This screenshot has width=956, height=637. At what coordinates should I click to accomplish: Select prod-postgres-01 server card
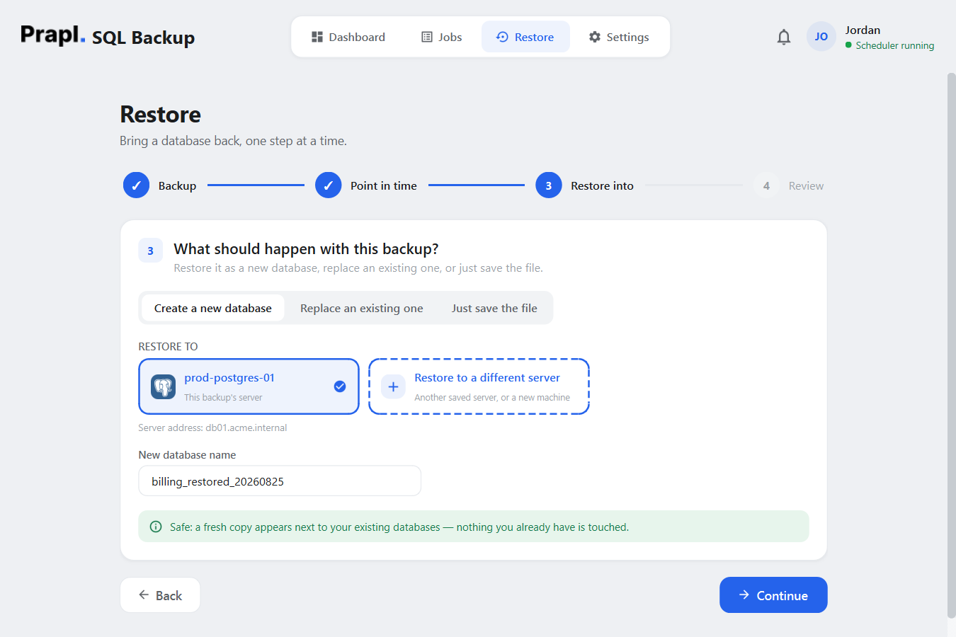pos(249,386)
